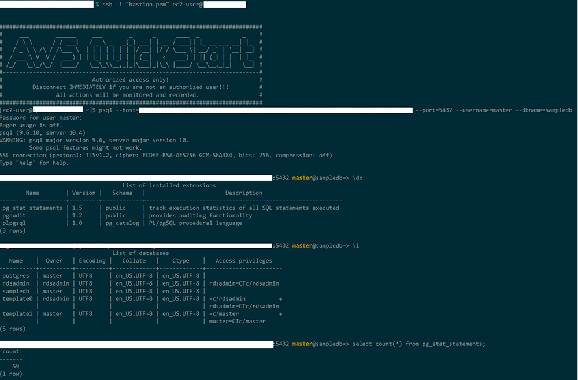Click rdsadmin database name in Name column
Image resolution: width=578 pixels, height=380 pixels.
point(16,283)
